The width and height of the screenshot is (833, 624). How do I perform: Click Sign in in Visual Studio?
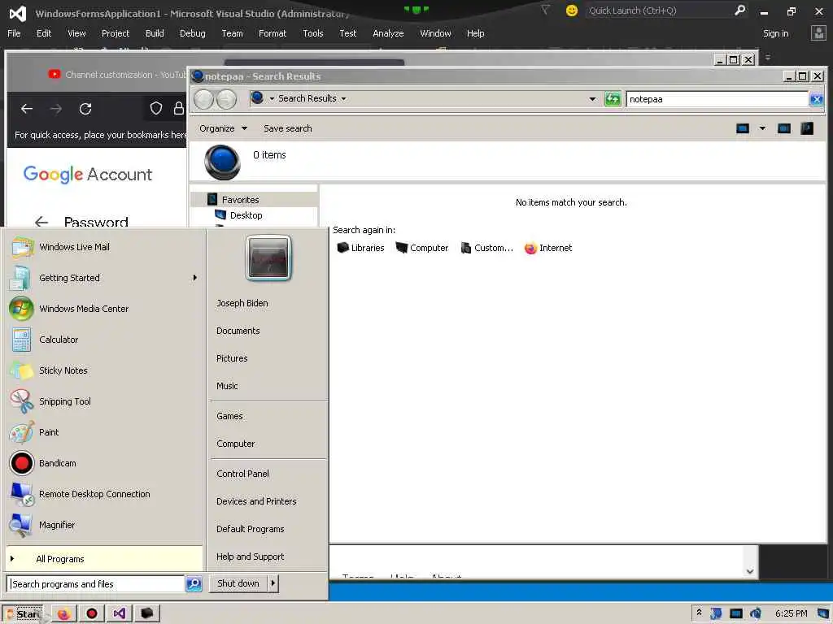pyautogui.click(x=775, y=33)
